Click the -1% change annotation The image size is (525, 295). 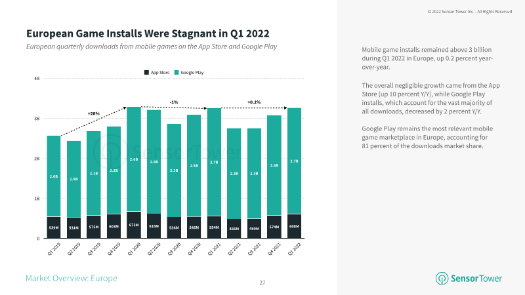[174, 102]
